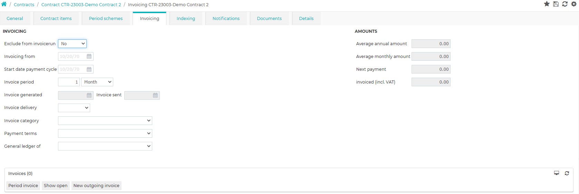579x194 pixels.
Task: Create a New outgoing invoice
Action: pyautogui.click(x=96, y=186)
